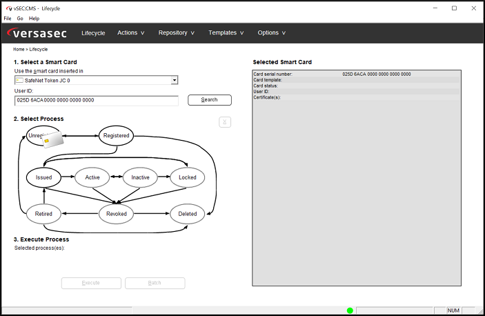Minimize the vSEC:CMS window
The image size is (485, 316).
point(435,8)
